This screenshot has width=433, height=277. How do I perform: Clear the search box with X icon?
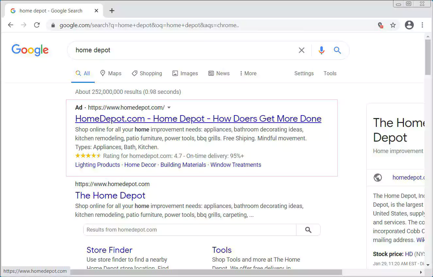click(302, 50)
